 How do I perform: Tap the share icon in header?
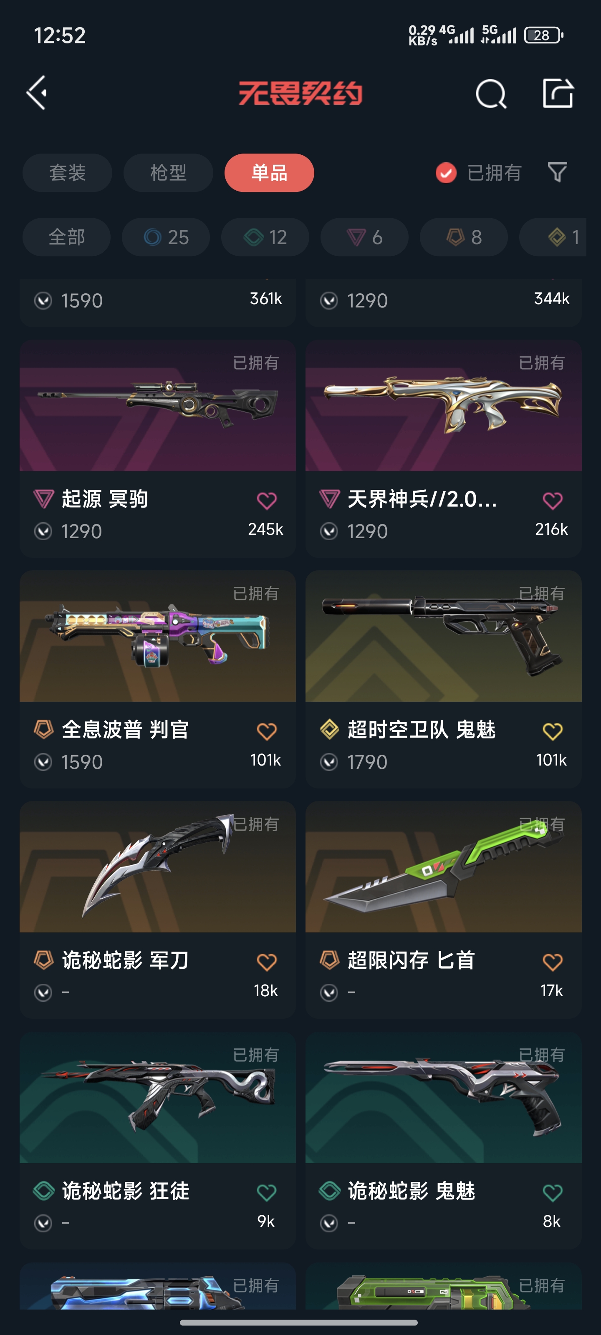click(x=558, y=93)
